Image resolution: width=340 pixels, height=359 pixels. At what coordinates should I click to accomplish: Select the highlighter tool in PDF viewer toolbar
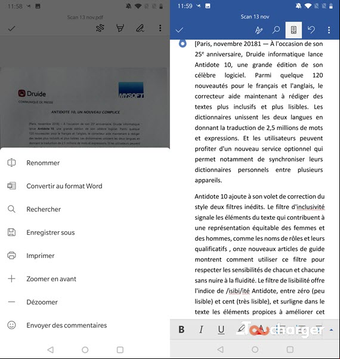pos(120,28)
